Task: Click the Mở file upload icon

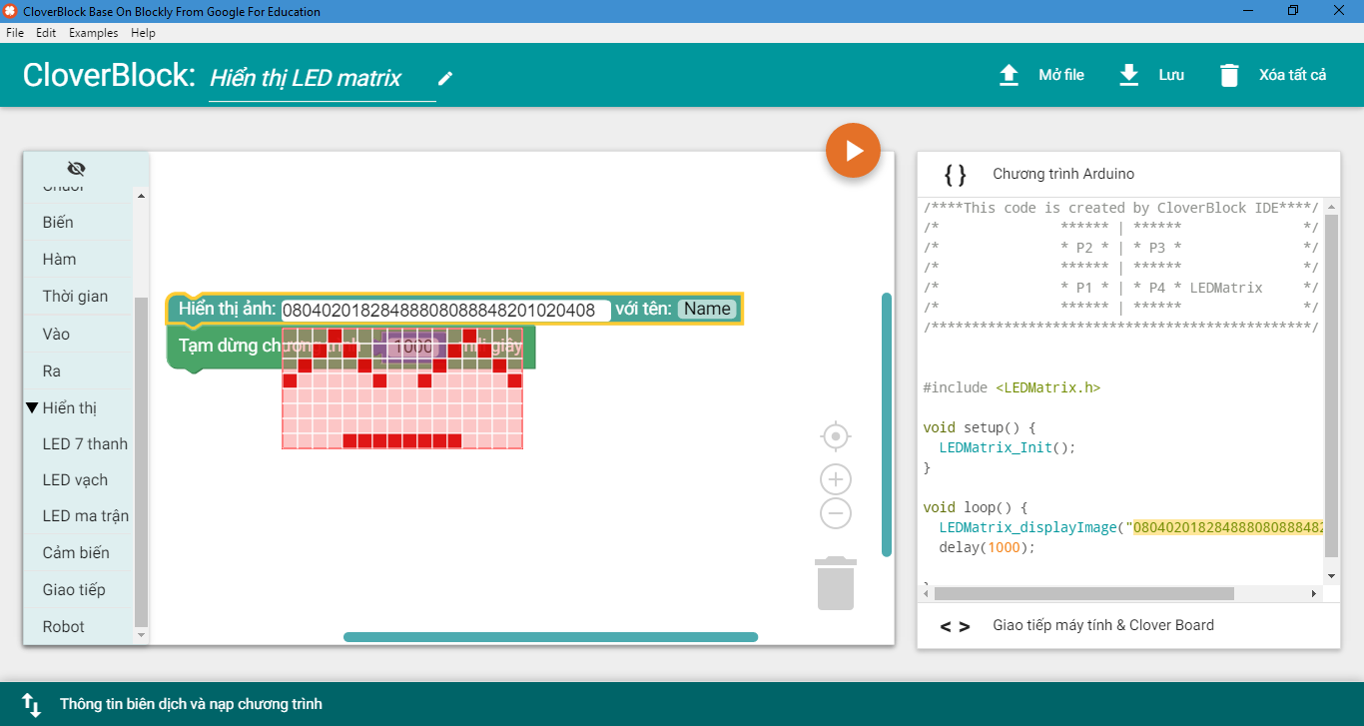Action: 1010,76
